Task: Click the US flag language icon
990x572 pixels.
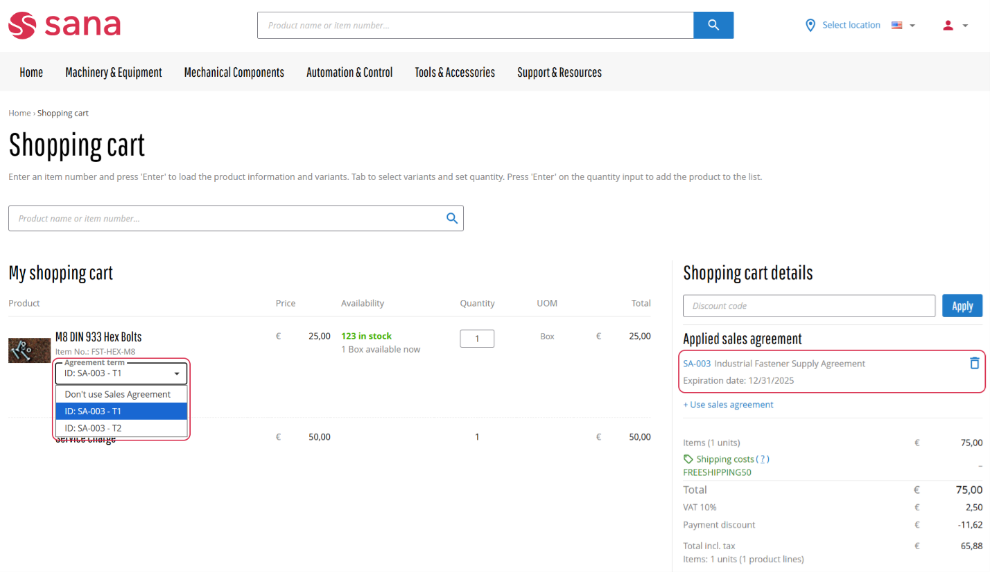Action: coord(897,26)
